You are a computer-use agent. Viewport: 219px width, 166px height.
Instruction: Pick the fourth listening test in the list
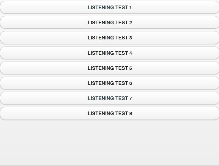(x=109, y=53)
